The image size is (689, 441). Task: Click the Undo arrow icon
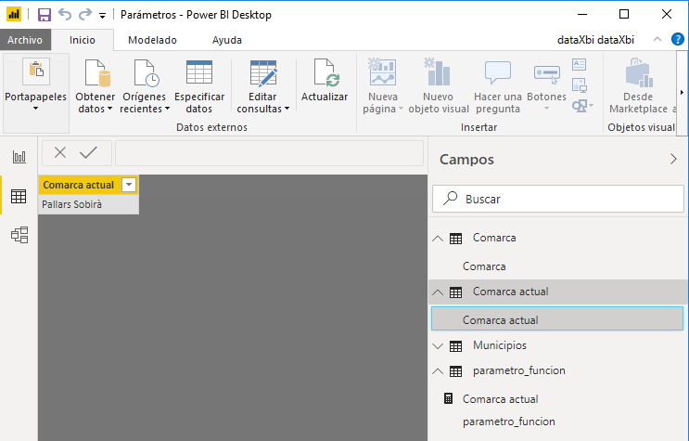64,15
